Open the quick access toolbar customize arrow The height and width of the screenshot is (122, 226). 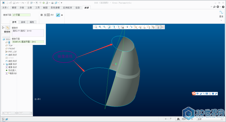(x=61, y=3)
